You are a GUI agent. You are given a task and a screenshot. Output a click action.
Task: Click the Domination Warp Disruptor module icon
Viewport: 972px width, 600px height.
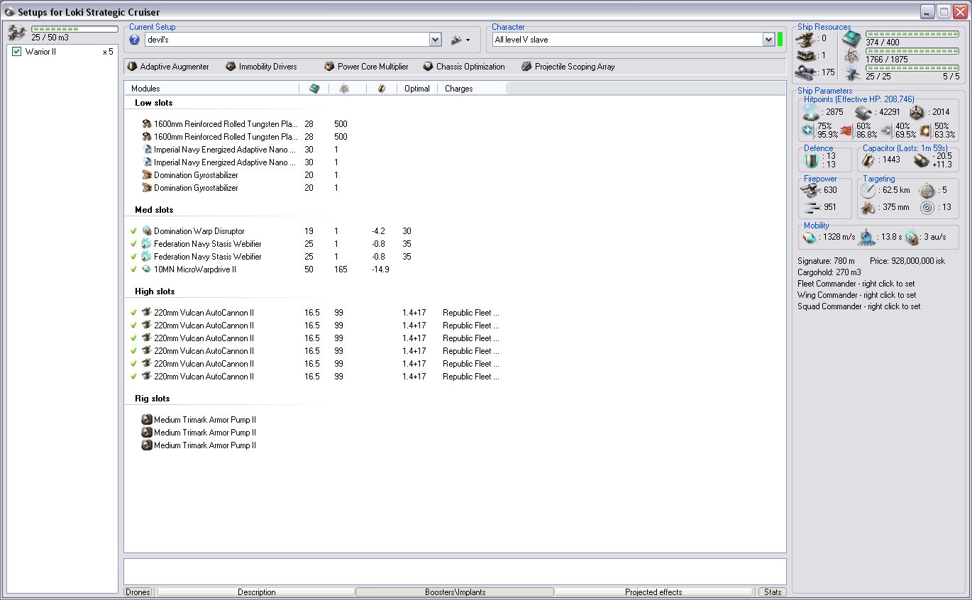(147, 231)
